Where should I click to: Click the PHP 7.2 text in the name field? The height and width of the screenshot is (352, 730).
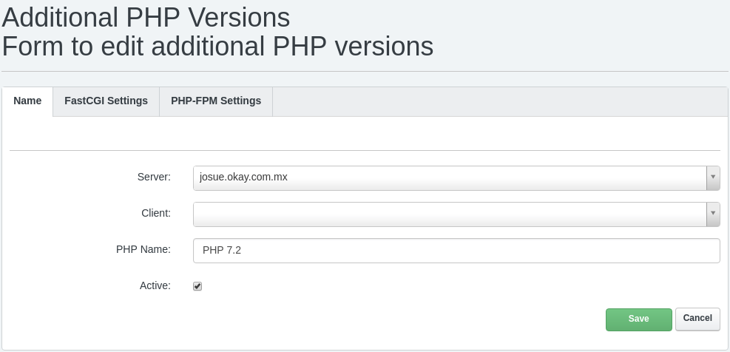point(222,251)
